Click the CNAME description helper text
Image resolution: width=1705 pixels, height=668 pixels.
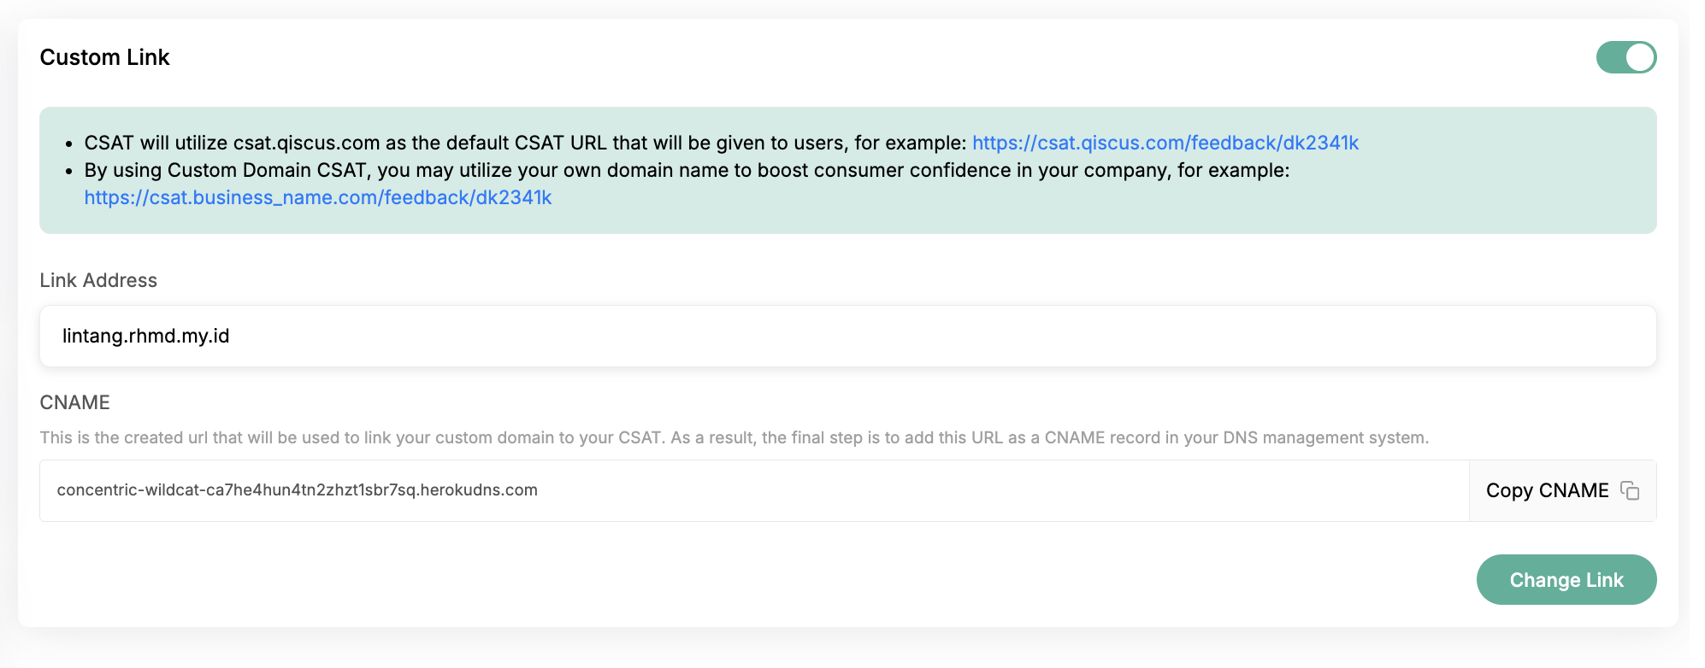[735, 437]
